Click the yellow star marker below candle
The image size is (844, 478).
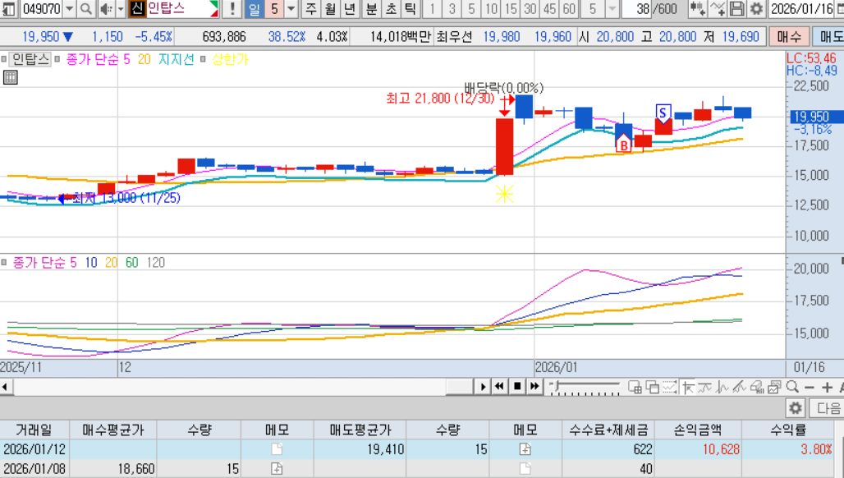pyautogui.click(x=504, y=195)
